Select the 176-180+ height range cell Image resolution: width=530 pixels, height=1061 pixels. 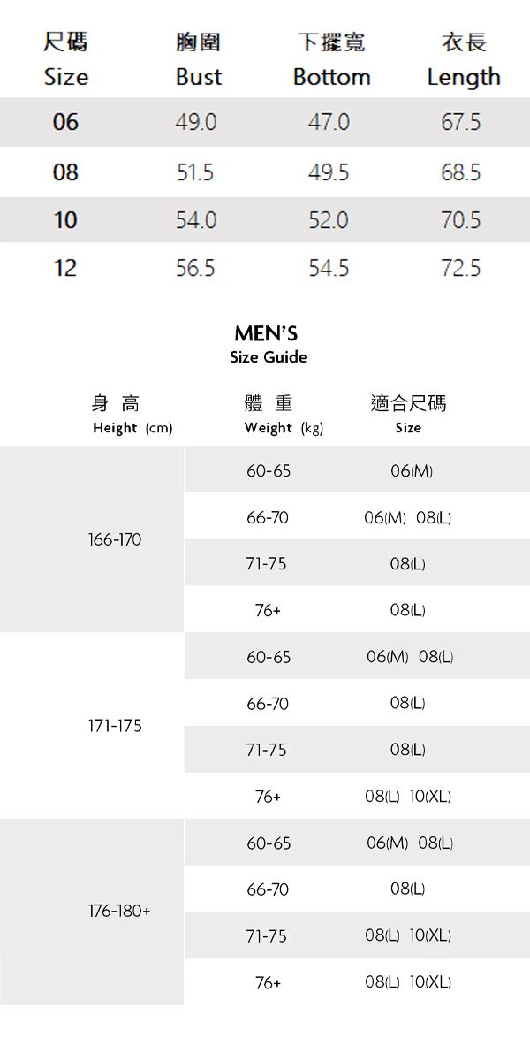pos(119,912)
